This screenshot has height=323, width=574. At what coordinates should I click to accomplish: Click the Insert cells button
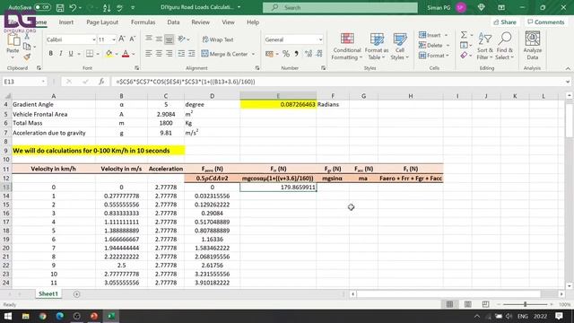pyautogui.click(x=433, y=35)
